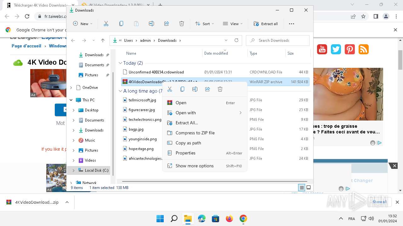This screenshot has width=403, height=226.
Task: Open the View dropdown
Action: pos(233,24)
